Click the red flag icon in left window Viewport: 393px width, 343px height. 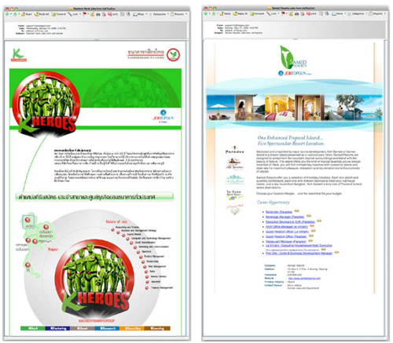[85, 14]
